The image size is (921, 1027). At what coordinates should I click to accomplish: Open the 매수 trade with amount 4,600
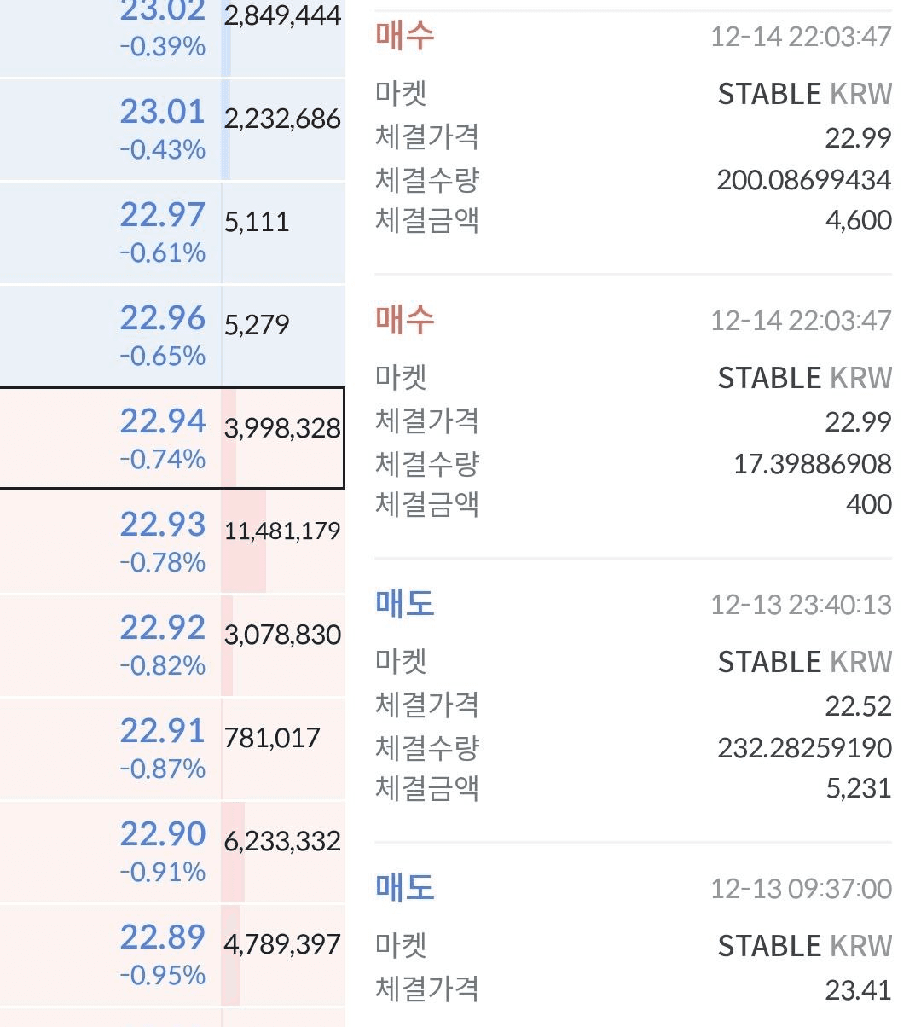(633, 136)
